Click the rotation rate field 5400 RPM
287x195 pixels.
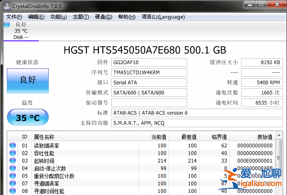point(262,83)
